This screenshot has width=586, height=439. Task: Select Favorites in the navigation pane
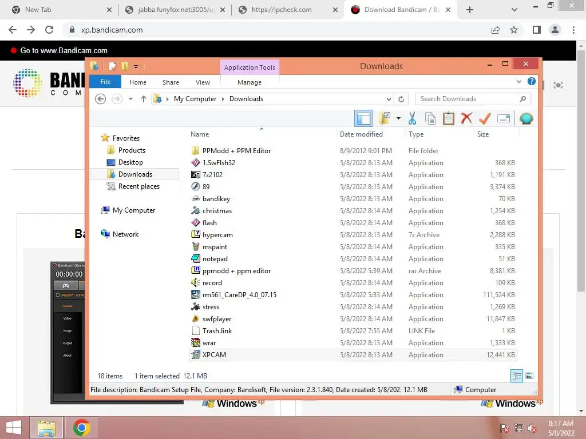(x=120, y=138)
